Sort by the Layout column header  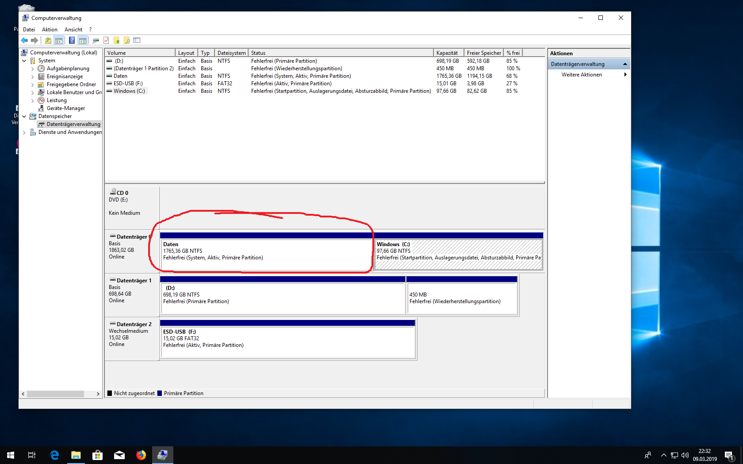click(187, 53)
